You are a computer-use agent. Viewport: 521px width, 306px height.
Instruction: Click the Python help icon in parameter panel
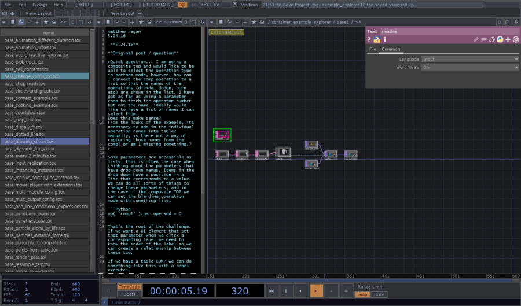377,40
